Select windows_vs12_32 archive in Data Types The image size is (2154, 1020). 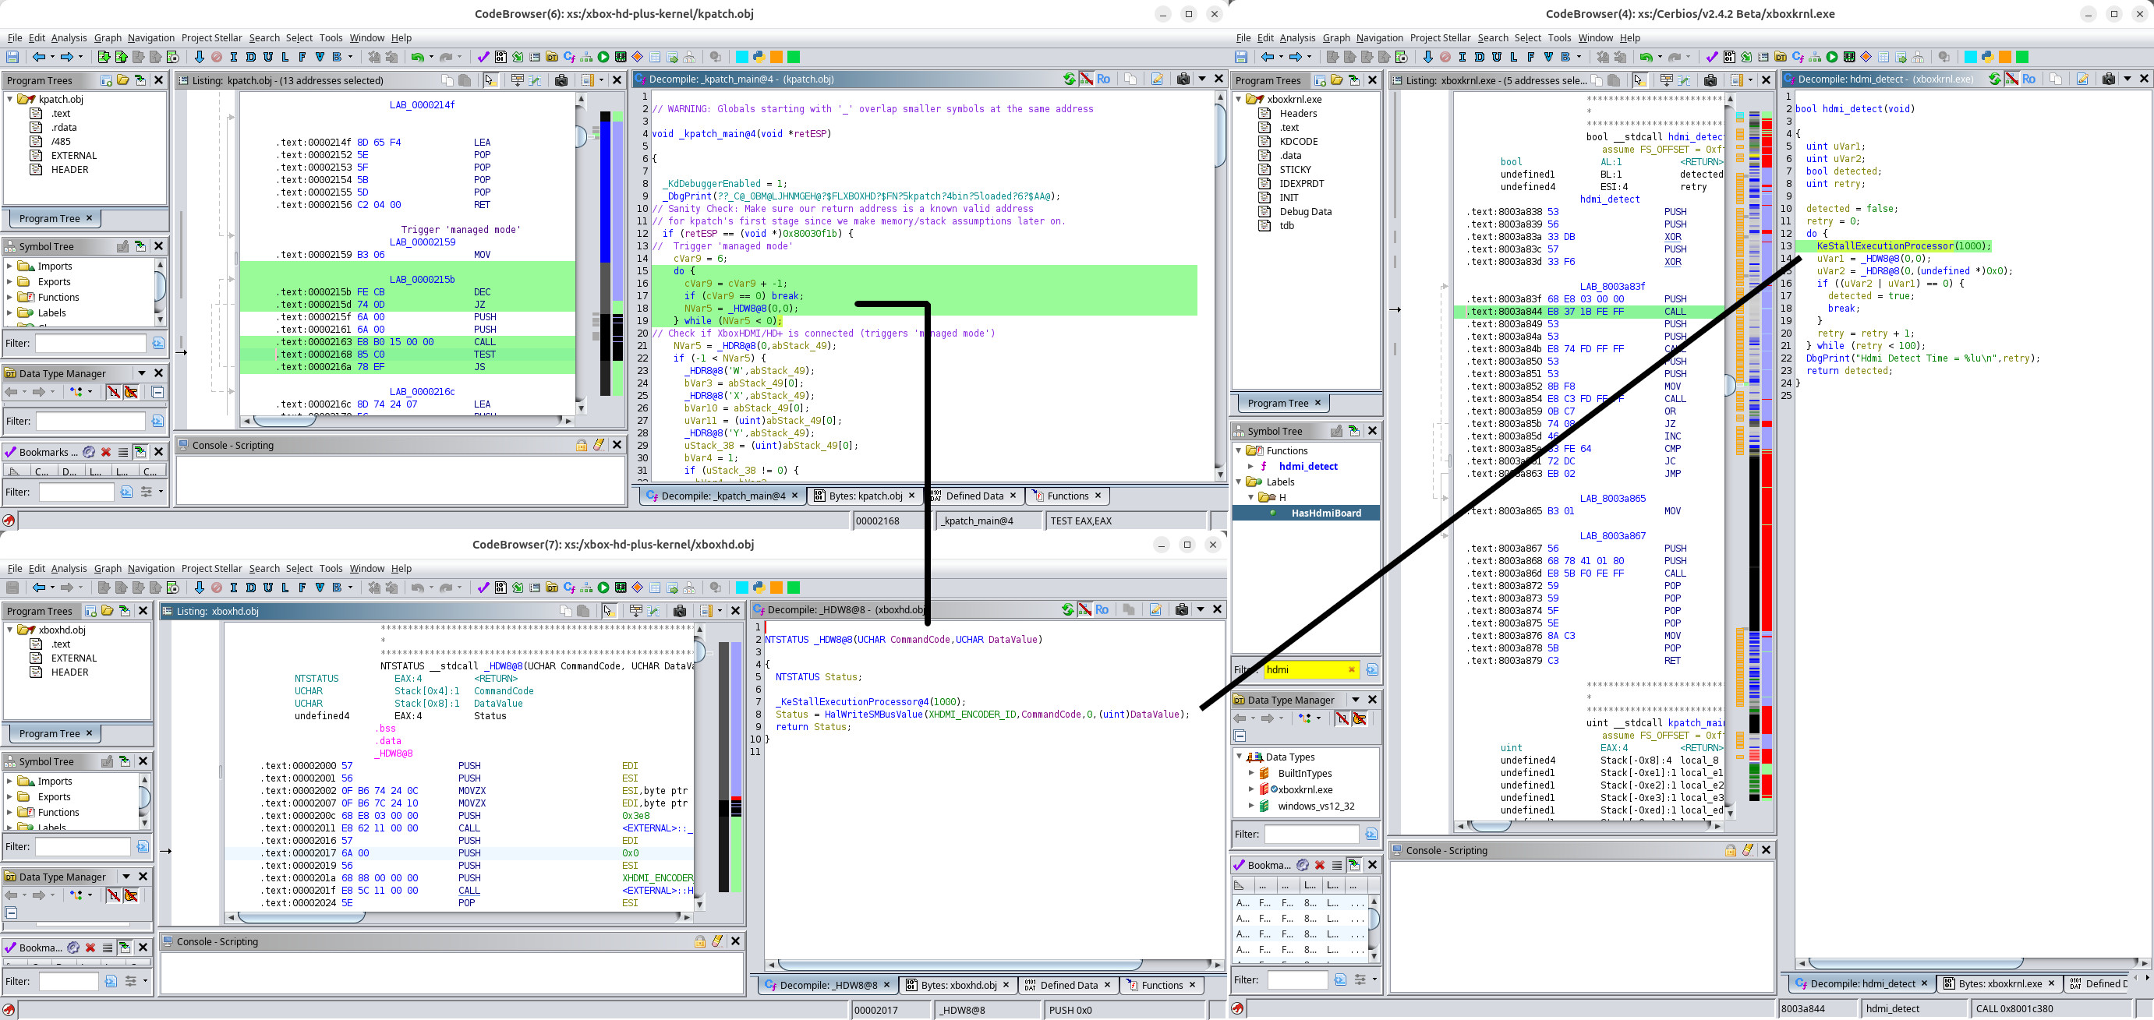[1315, 806]
